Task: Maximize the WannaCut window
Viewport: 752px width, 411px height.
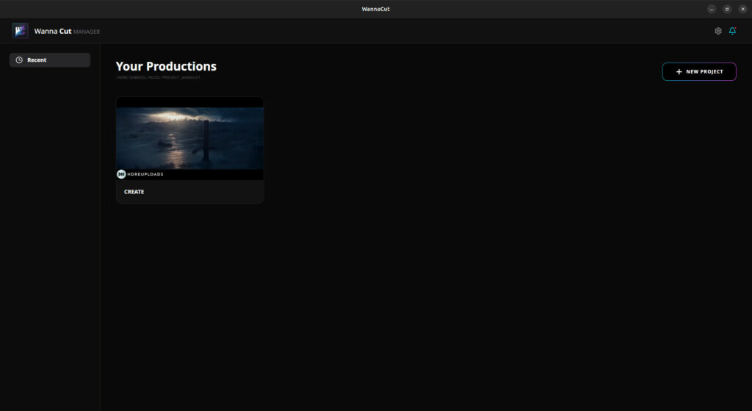Action: point(727,9)
